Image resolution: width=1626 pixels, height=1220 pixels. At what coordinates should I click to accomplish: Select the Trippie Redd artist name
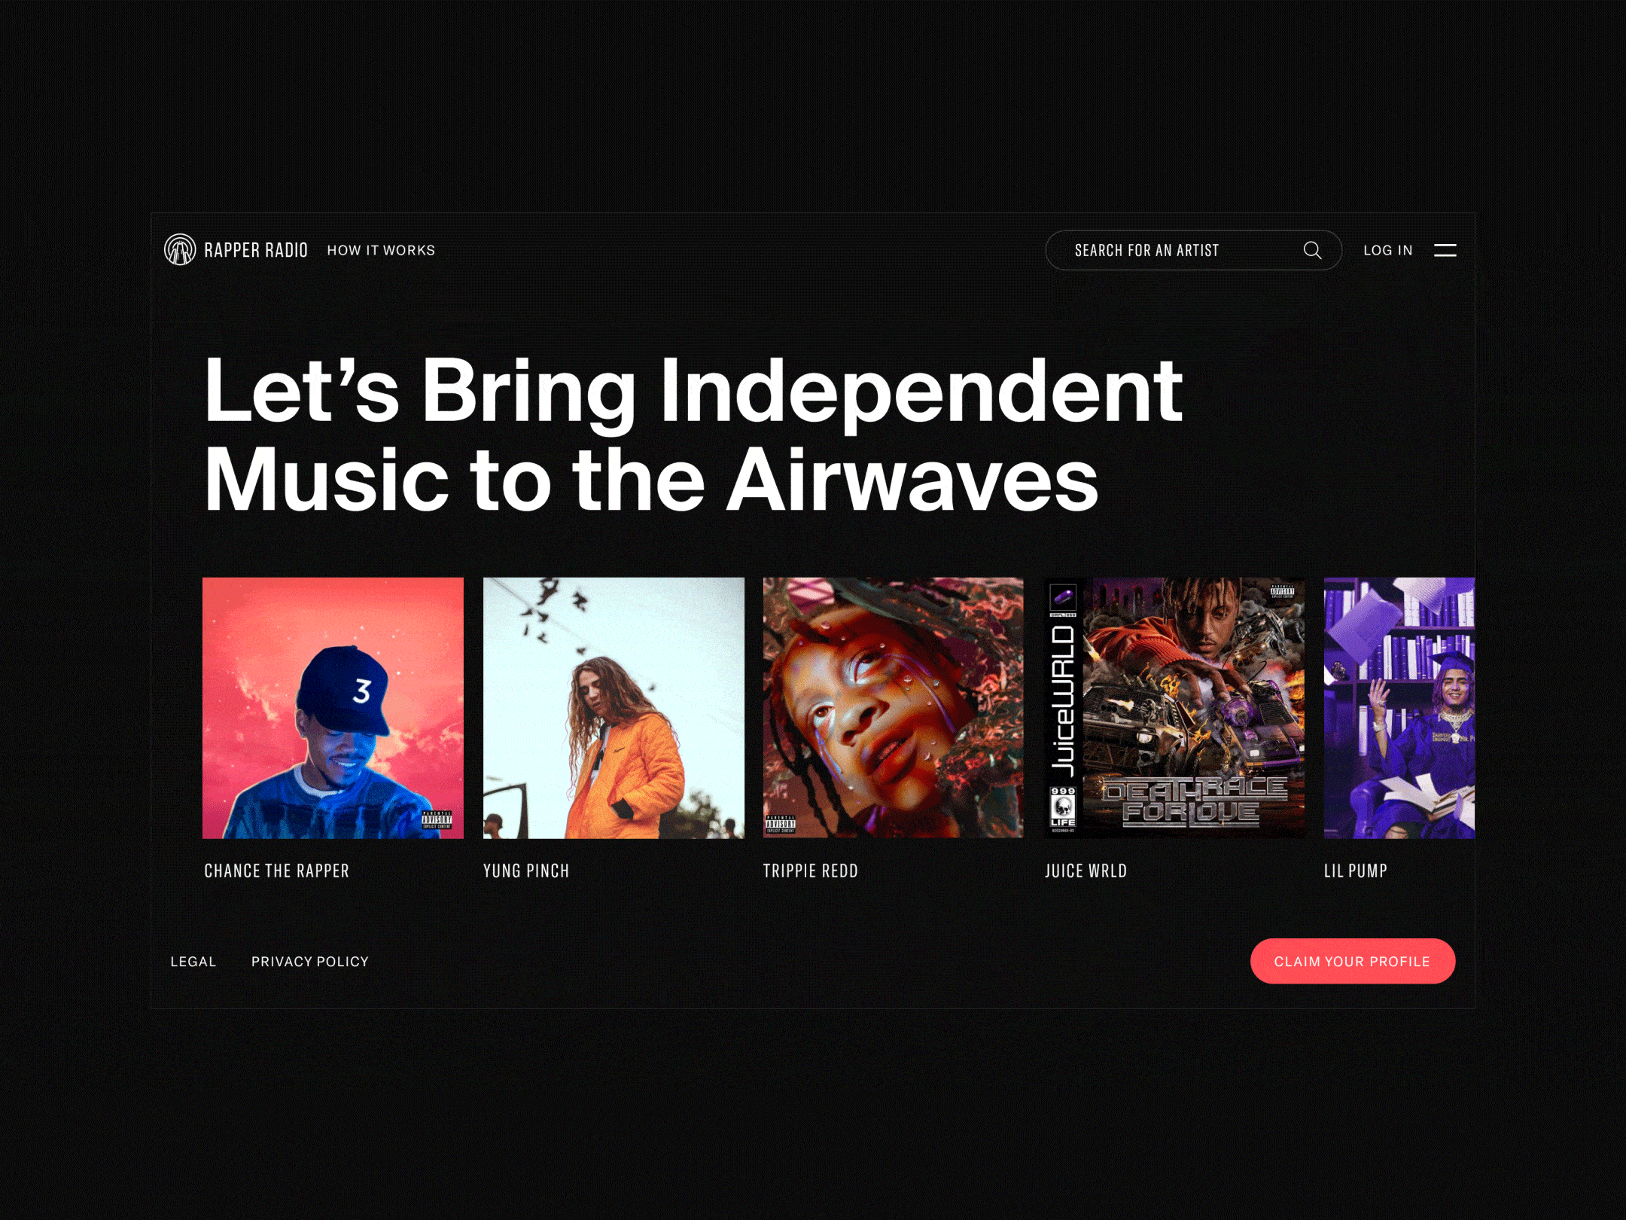pos(811,871)
